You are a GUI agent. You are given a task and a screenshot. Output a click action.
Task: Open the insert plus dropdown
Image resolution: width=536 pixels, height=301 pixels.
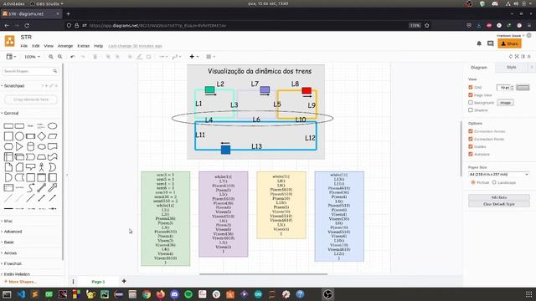[x=193, y=57]
